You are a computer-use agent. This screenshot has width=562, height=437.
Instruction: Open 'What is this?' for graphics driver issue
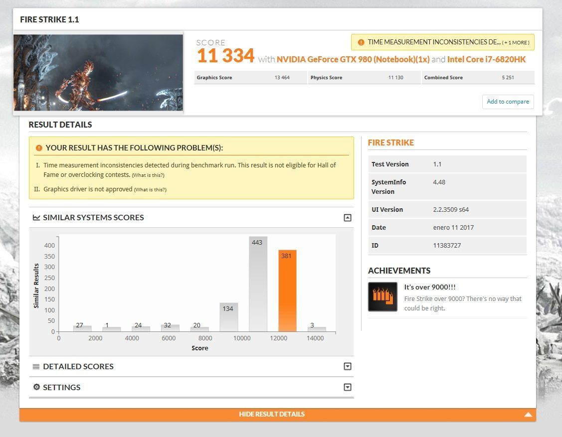pyautogui.click(x=150, y=190)
